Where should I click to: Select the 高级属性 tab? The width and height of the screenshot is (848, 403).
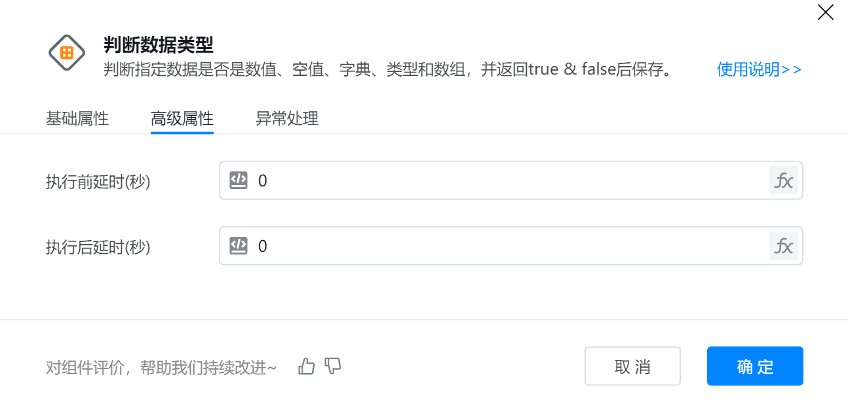click(x=182, y=119)
